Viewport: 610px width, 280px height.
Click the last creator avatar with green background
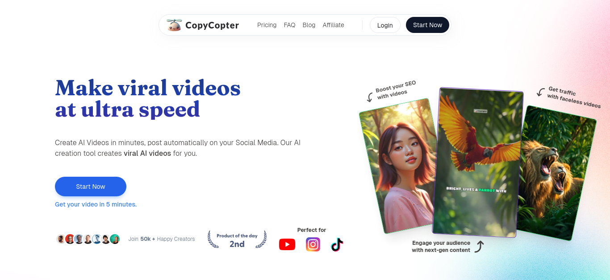[115, 239]
